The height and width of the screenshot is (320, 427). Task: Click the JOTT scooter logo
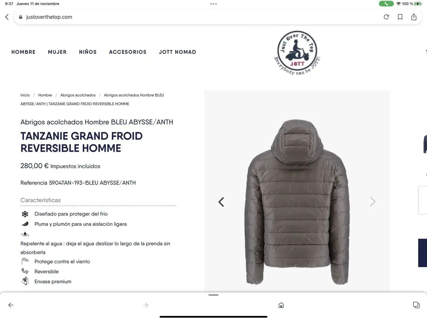tap(297, 53)
